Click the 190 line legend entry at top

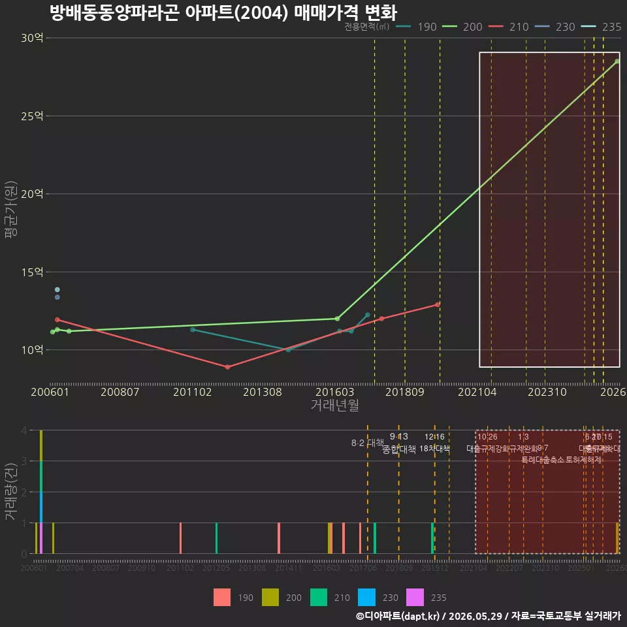(416, 27)
